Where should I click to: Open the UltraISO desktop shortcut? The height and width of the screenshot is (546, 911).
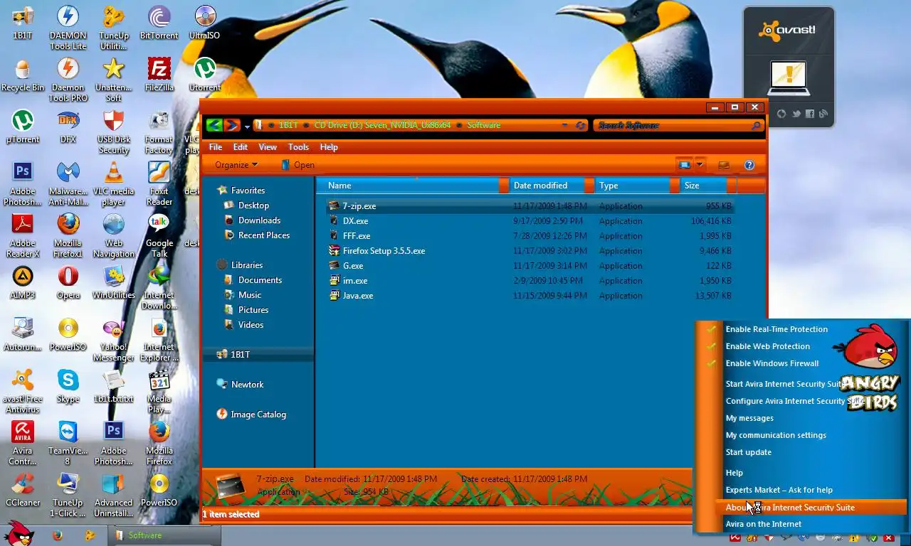pyautogui.click(x=204, y=23)
